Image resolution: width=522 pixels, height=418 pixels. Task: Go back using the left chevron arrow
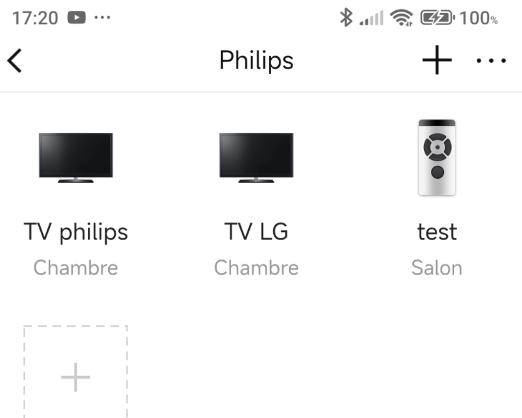15,60
